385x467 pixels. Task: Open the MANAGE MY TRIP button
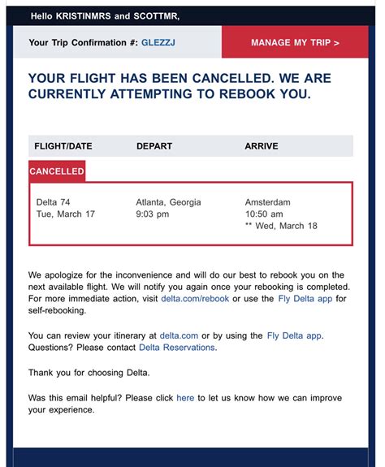[x=295, y=42]
